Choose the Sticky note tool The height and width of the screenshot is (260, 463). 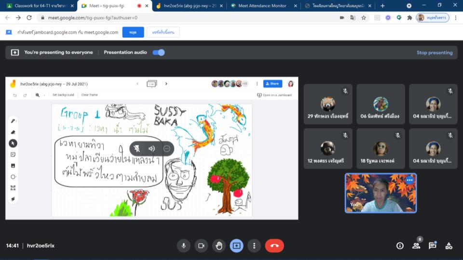[13, 155]
